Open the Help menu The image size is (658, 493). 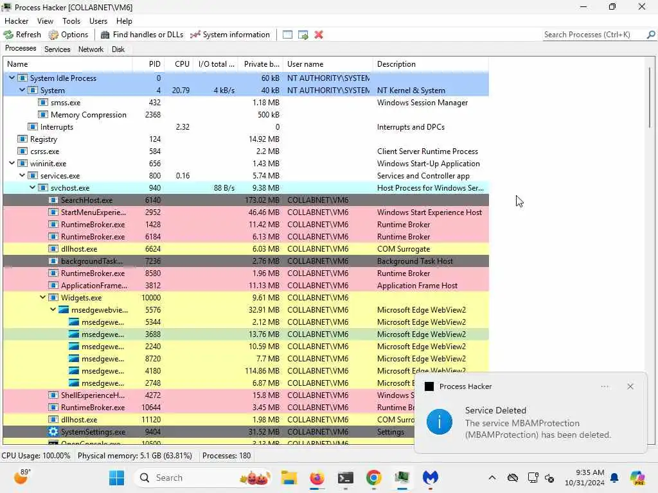pos(124,21)
